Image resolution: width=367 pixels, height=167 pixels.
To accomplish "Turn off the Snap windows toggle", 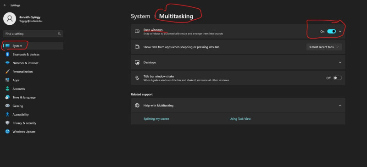I will [331, 31].
